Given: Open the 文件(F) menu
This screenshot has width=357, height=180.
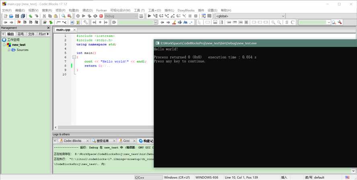Looking at the screenshot, I should 7,10.
